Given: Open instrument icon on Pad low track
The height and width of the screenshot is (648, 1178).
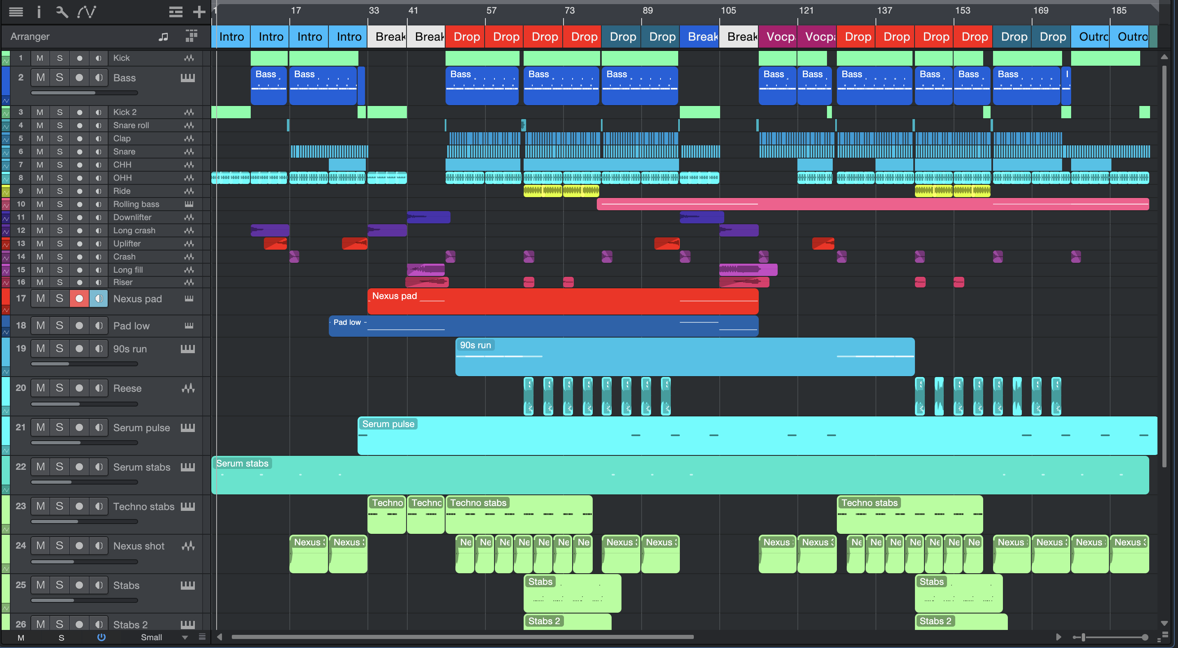Looking at the screenshot, I should tap(189, 326).
